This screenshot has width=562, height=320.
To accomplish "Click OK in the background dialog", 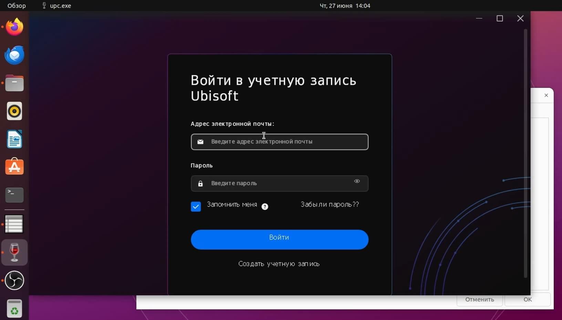I will click(528, 300).
